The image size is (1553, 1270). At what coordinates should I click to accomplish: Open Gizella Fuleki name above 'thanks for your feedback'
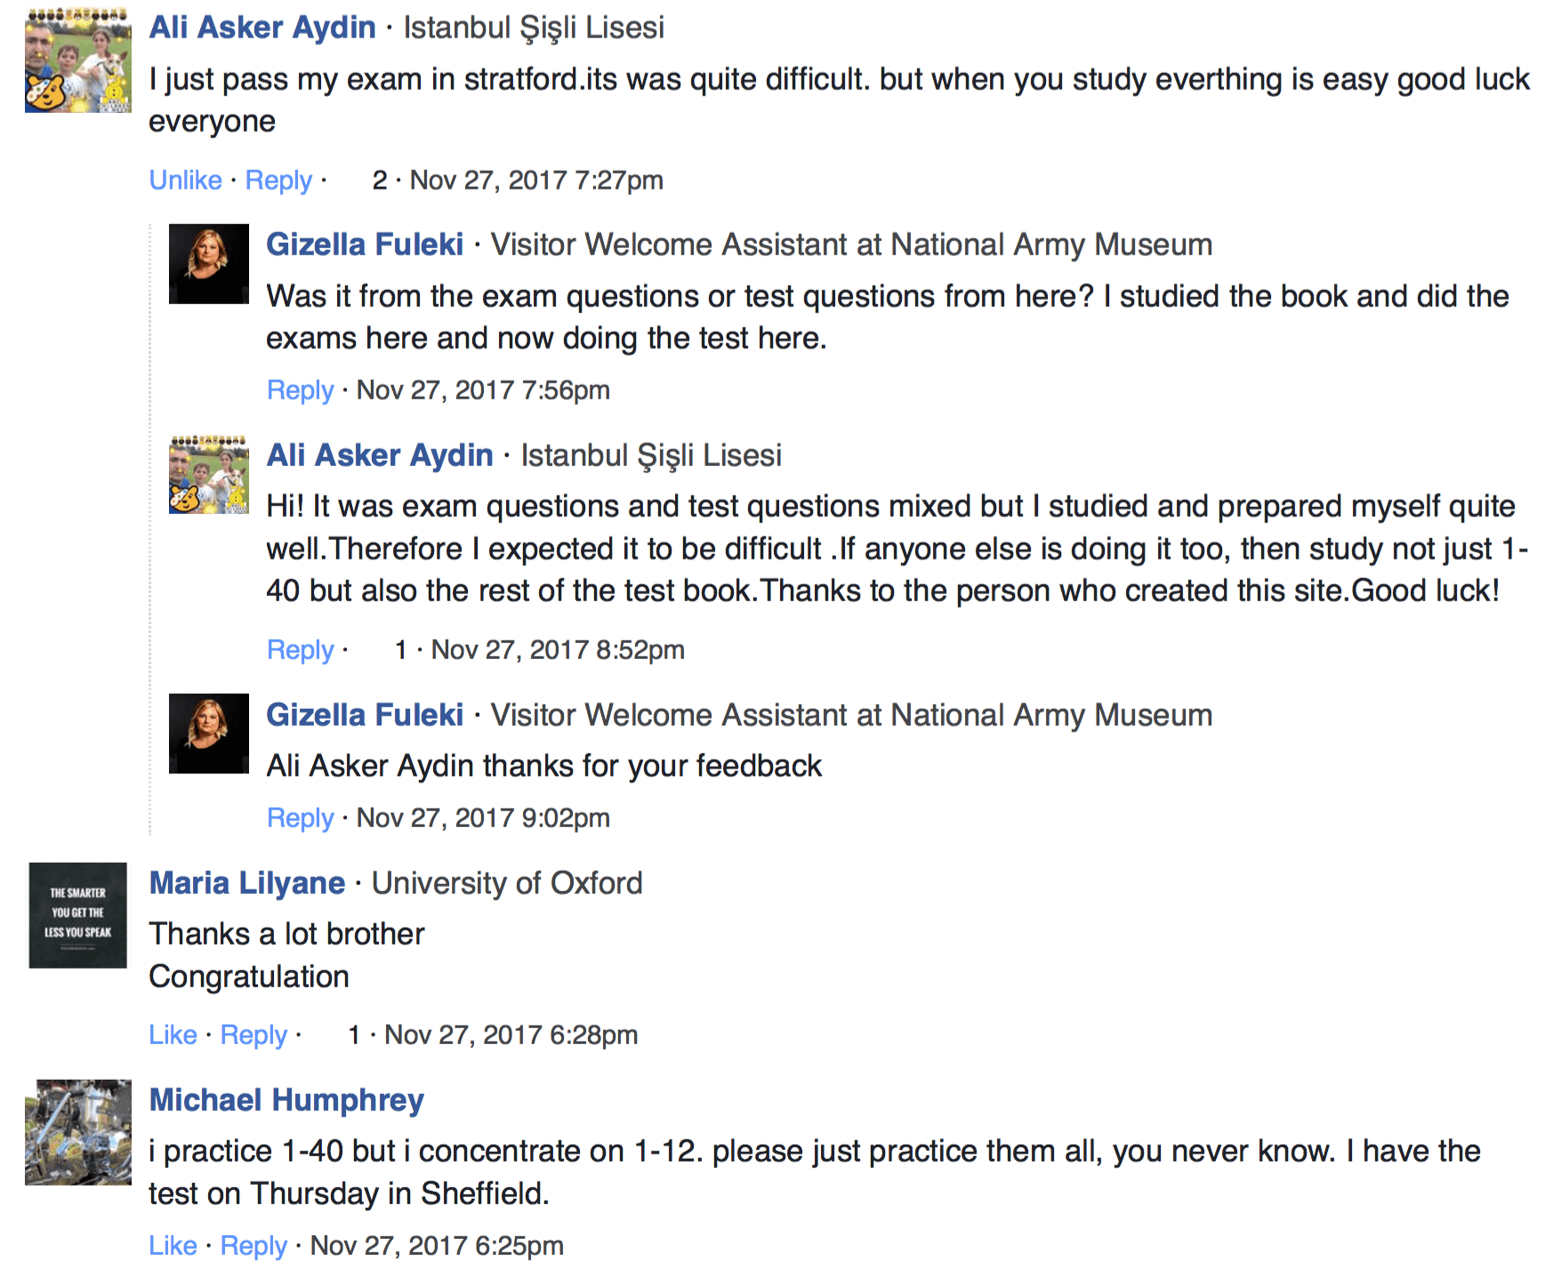pyautogui.click(x=365, y=715)
